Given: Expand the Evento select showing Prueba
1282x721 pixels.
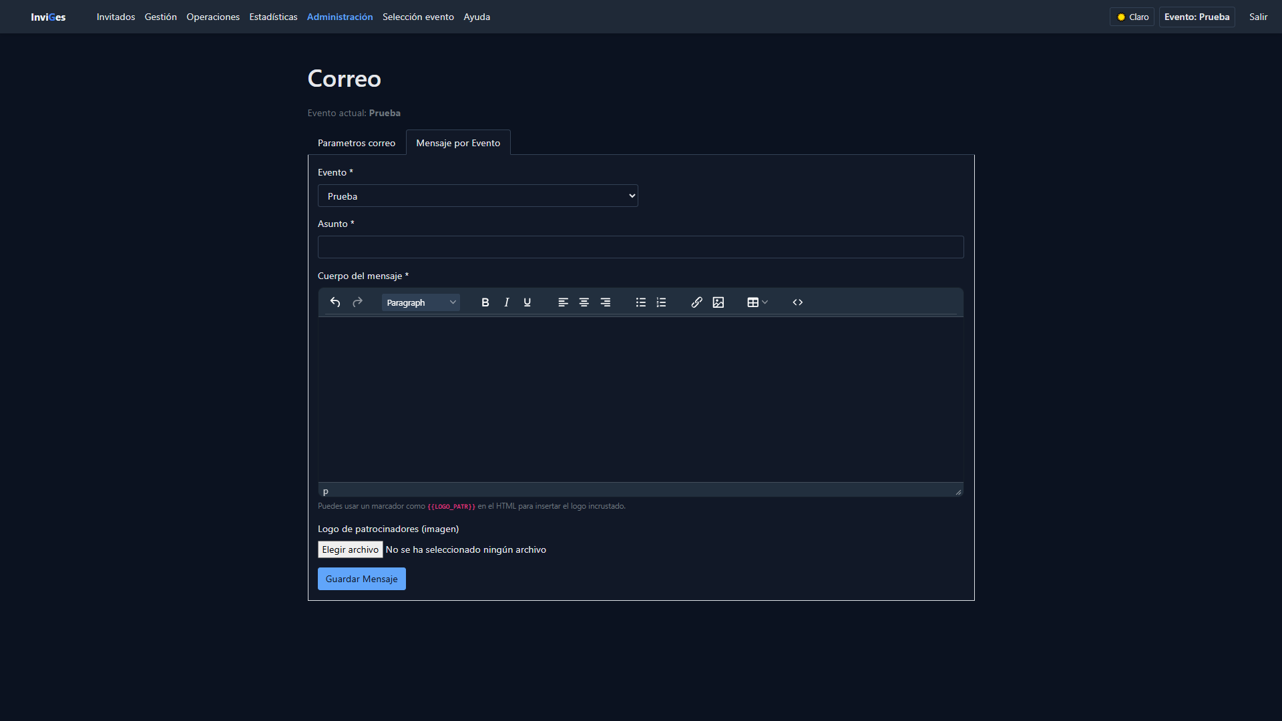Looking at the screenshot, I should pos(477,196).
